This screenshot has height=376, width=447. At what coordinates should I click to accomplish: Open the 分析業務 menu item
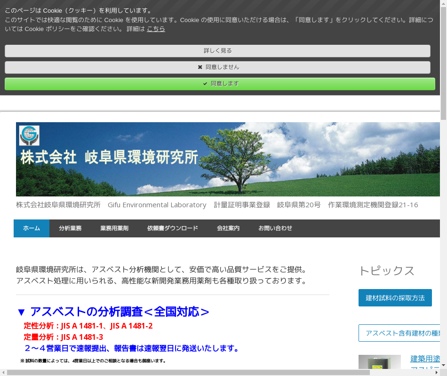click(x=70, y=228)
